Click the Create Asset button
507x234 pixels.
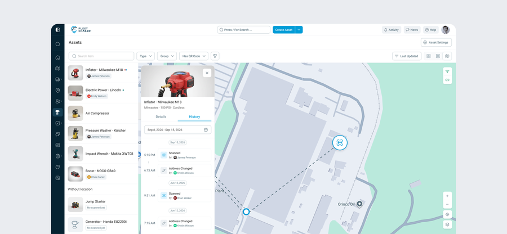pos(284,30)
